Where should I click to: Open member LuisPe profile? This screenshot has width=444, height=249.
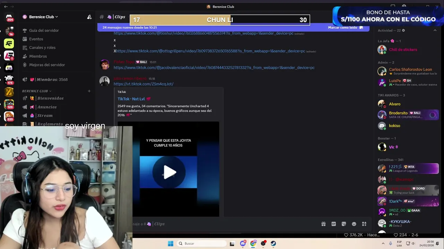coord(408,82)
